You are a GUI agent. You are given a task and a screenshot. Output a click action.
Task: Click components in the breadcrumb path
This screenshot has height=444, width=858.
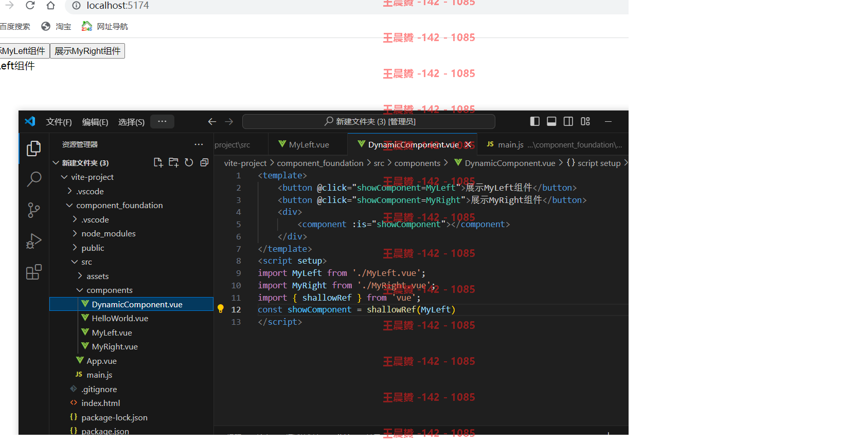click(x=417, y=163)
